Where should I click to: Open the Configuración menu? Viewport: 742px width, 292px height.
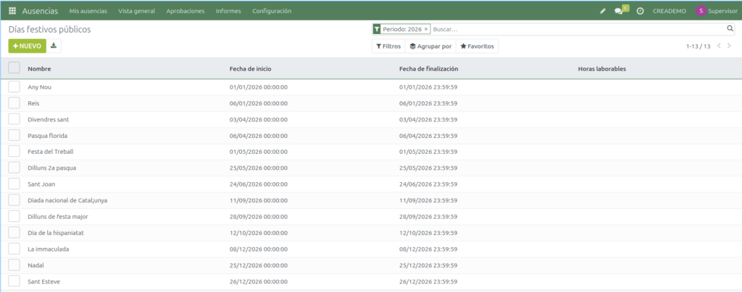[272, 11]
